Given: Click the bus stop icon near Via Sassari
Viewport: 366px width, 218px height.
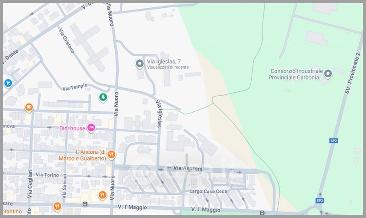Looking at the screenshot, I should (x=85, y=204).
